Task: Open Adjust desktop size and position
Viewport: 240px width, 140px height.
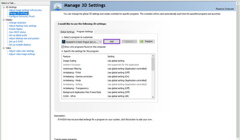Action: pos(24,39)
